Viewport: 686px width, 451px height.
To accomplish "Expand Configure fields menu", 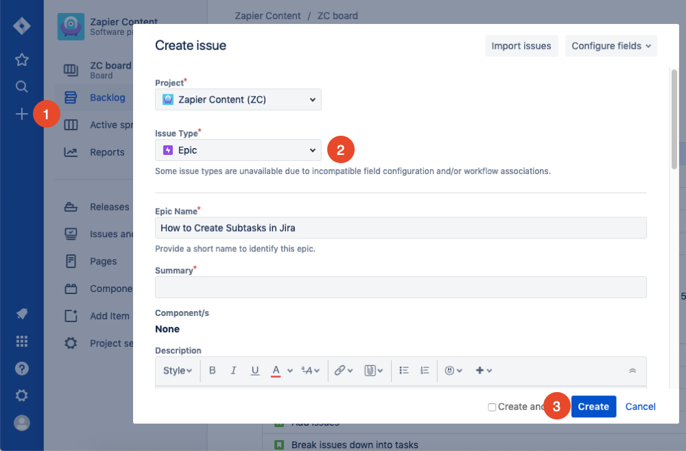I will (x=611, y=46).
